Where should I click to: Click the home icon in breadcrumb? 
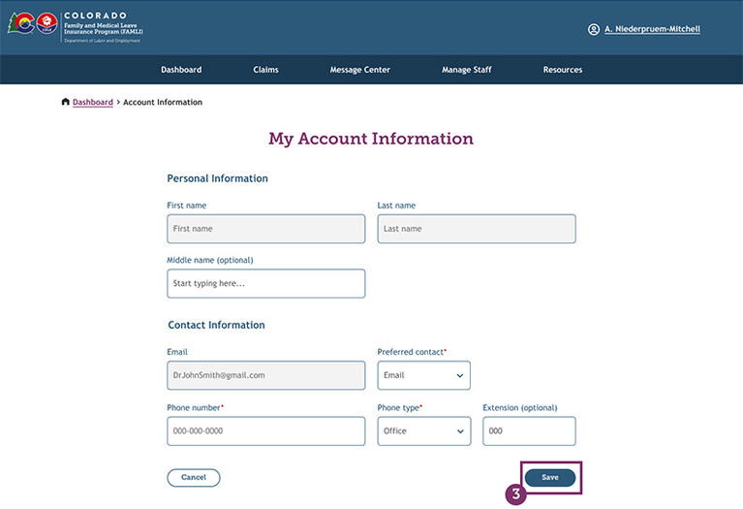coord(66,102)
